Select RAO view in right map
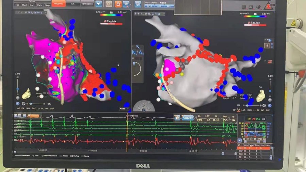 tap(249, 110)
